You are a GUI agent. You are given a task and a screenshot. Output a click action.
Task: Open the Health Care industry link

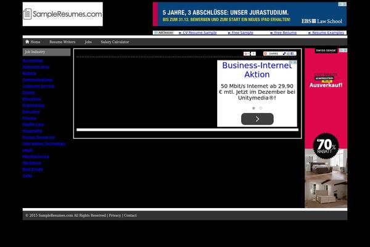33,124
